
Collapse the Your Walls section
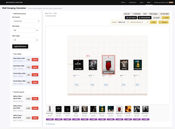tap(17, 54)
